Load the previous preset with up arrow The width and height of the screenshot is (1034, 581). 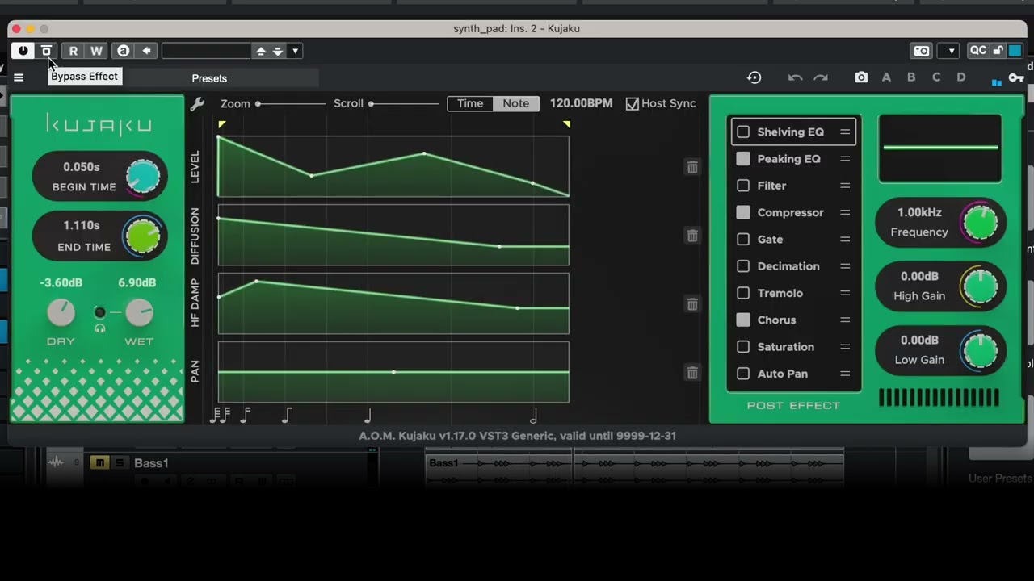tap(260, 51)
